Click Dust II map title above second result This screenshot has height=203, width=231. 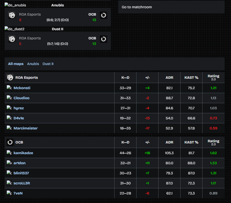58,29
